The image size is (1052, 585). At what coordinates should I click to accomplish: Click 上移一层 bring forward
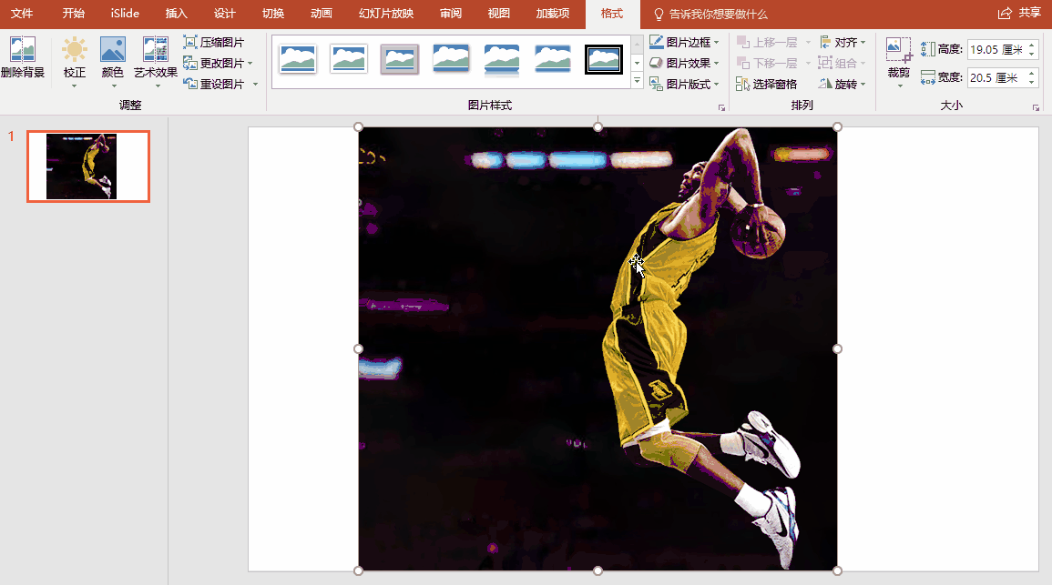[x=767, y=42]
